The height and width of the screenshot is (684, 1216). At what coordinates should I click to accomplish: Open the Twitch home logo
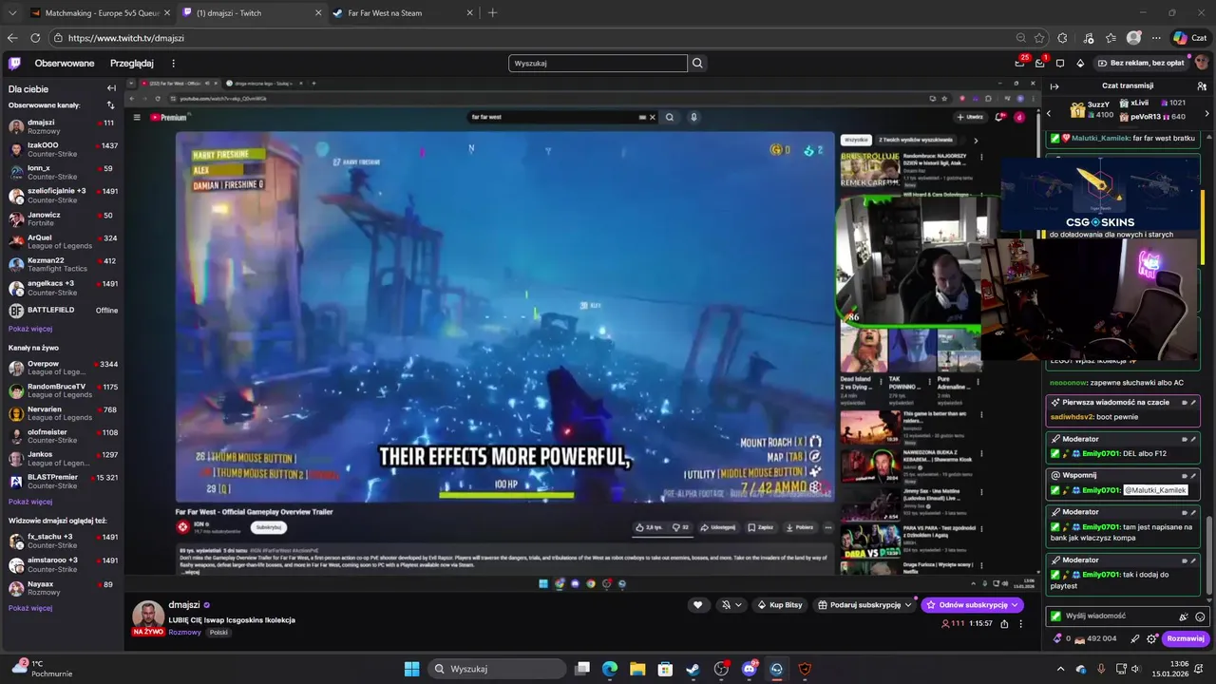14,64
